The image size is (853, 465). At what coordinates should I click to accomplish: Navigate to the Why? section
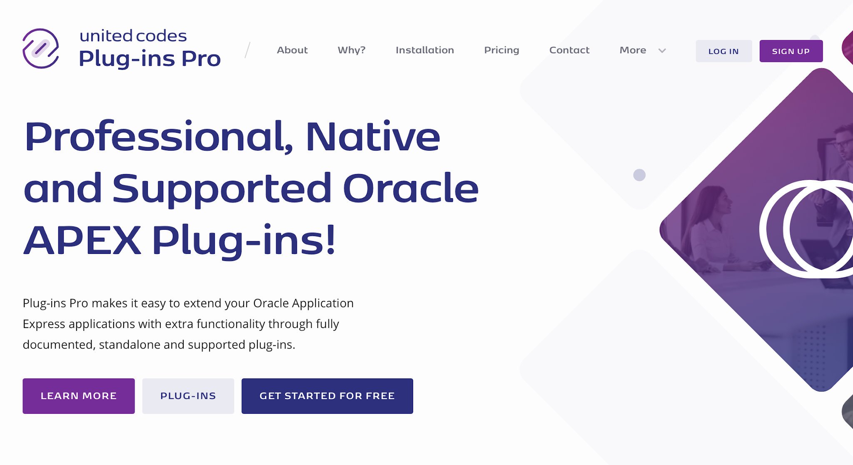pos(351,50)
